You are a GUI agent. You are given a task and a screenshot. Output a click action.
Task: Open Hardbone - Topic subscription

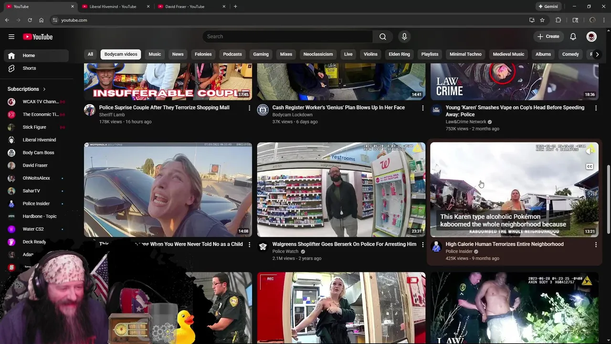[x=36, y=216]
